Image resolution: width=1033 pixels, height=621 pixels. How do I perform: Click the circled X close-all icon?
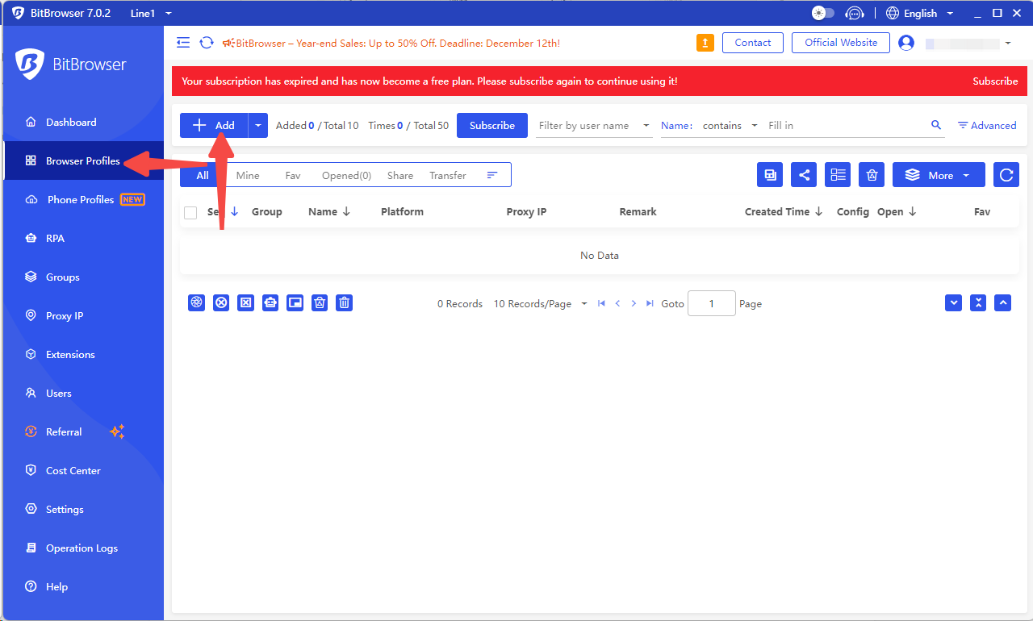(221, 302)
